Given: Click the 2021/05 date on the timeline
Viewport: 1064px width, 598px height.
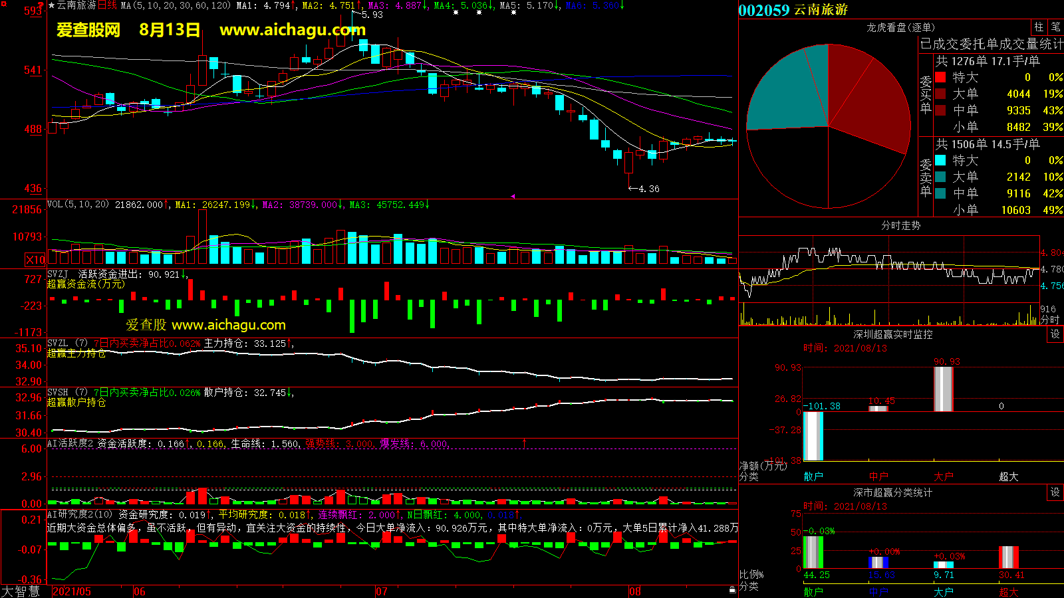Looking at the screenshot, I should click(x=72, y=591).
